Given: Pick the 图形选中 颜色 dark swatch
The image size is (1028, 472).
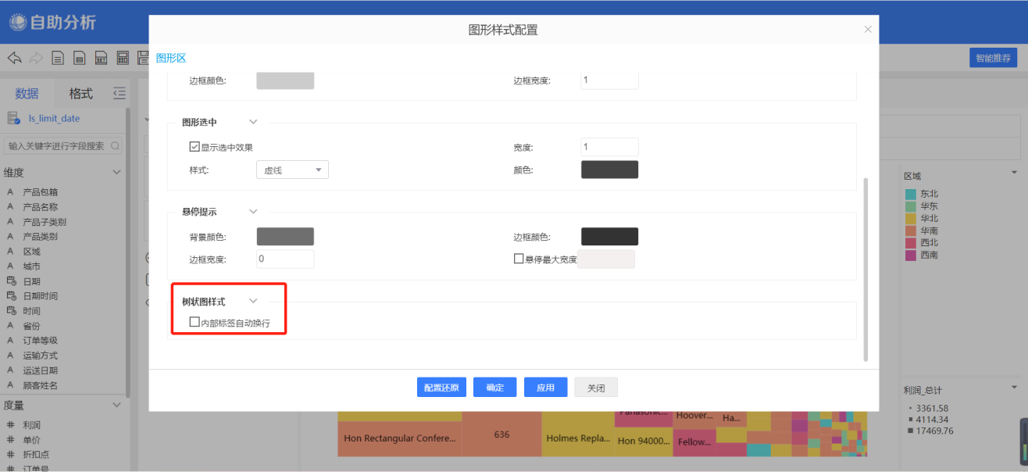Looking at the screenshot, I should pos(609,170).
